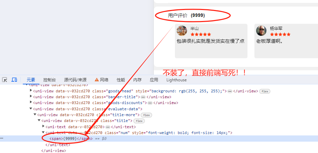Toggle flex badge on title element
The width and height of the screenshot is (318, 153).
(x=139, y=121)
